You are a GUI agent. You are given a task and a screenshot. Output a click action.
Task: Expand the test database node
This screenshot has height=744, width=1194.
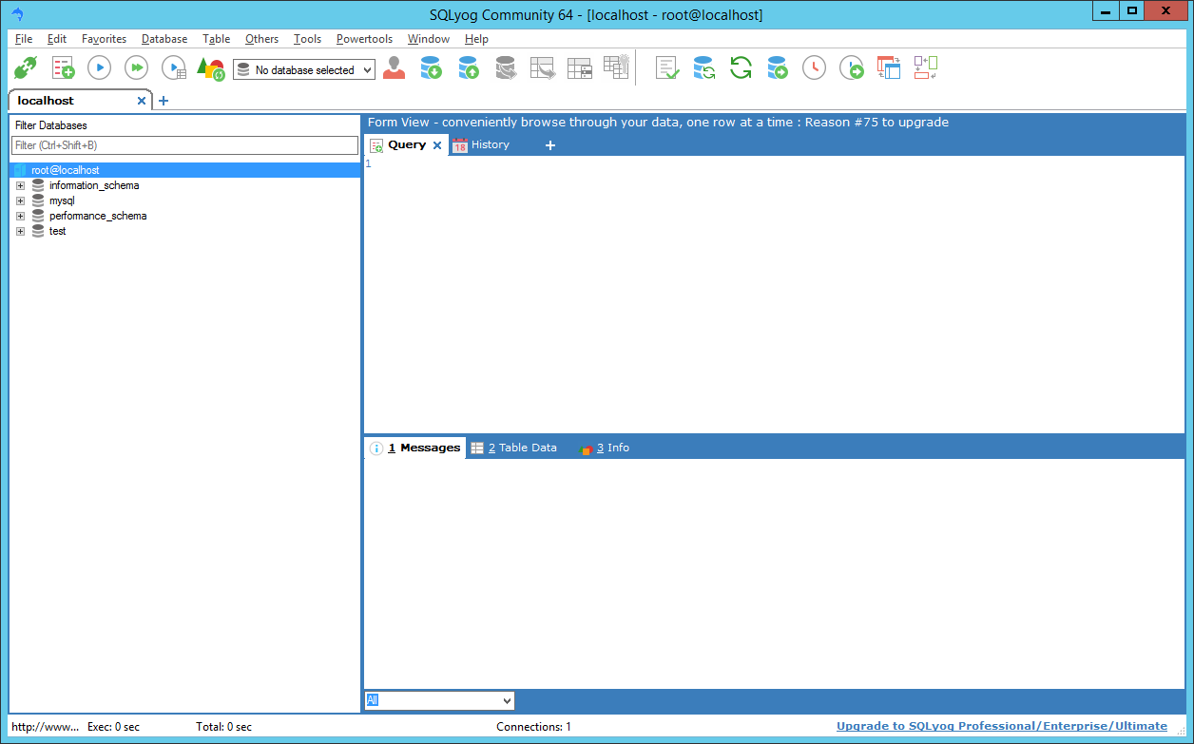click(x=20, y=232)
